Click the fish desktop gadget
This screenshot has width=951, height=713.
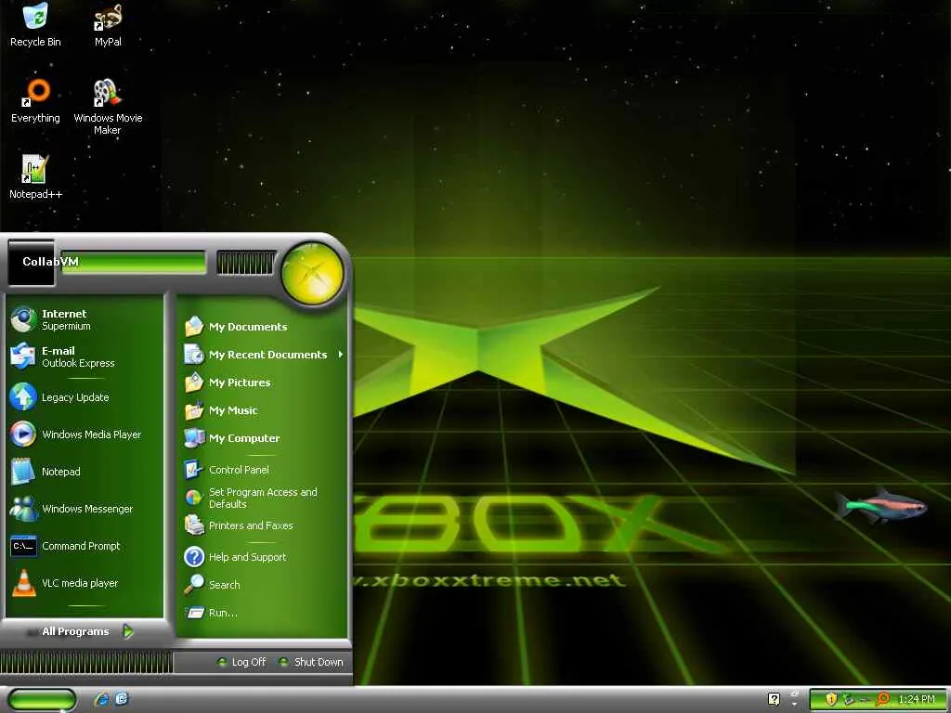pyautogui.click(x=880, y=505)
